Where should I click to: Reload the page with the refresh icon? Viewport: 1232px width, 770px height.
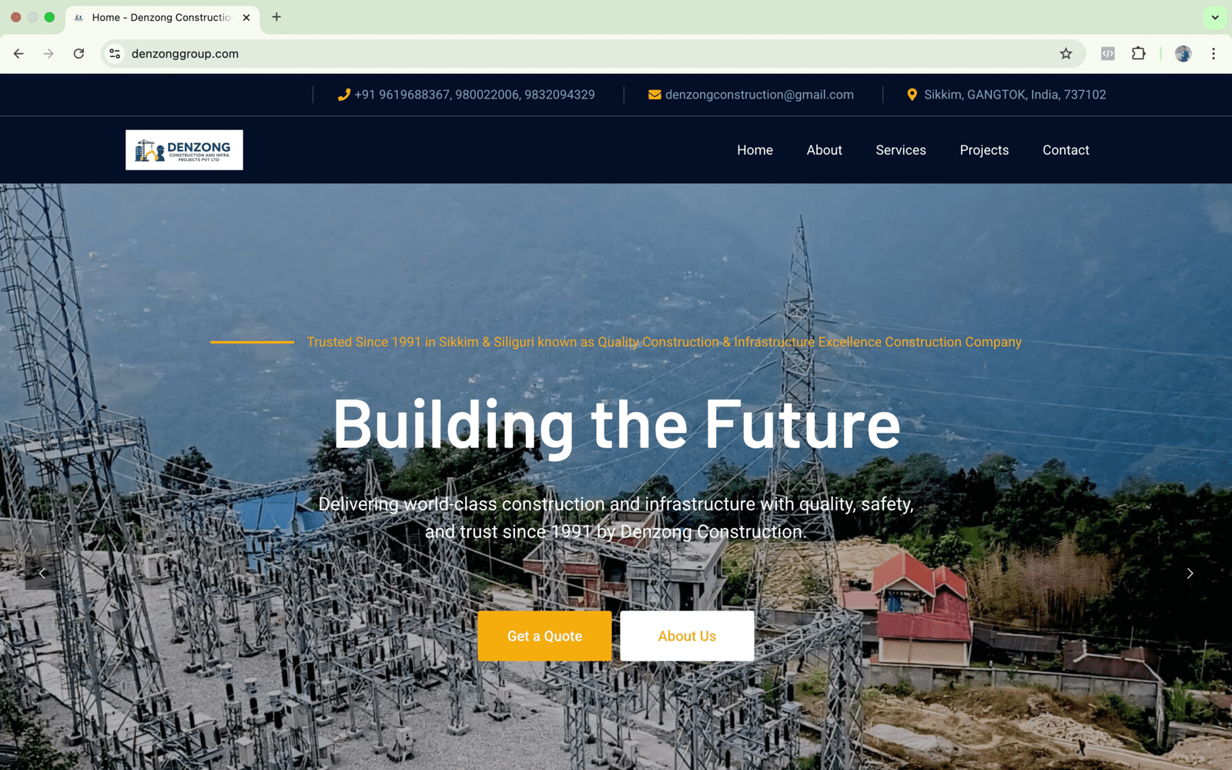(x=79, y=54)
